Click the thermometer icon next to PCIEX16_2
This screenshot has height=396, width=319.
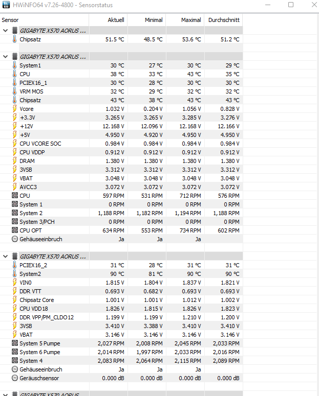[15, 265]
